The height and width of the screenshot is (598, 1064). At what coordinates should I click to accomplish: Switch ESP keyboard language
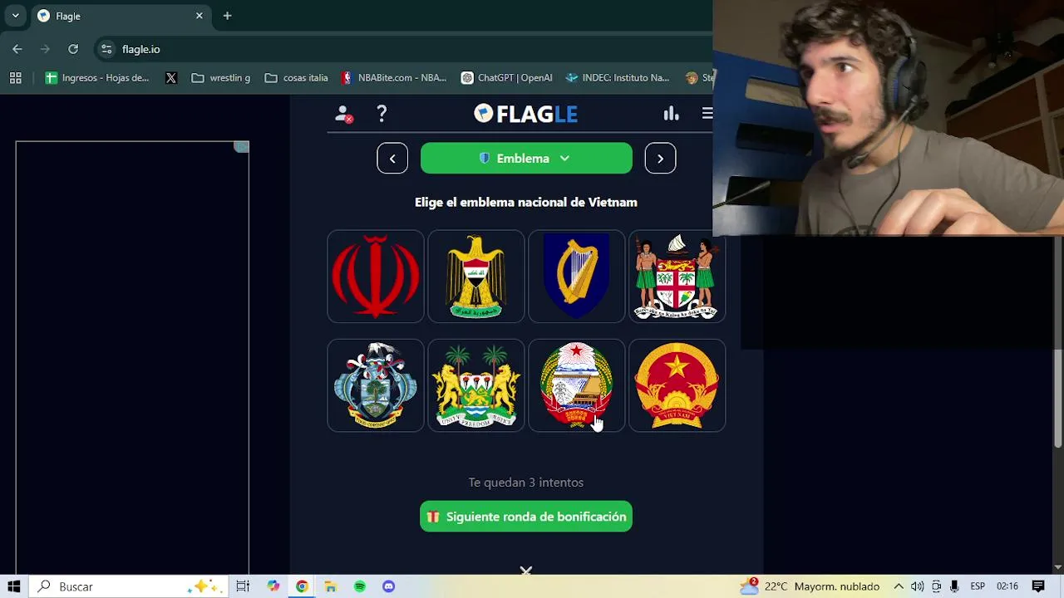[978, 586]
